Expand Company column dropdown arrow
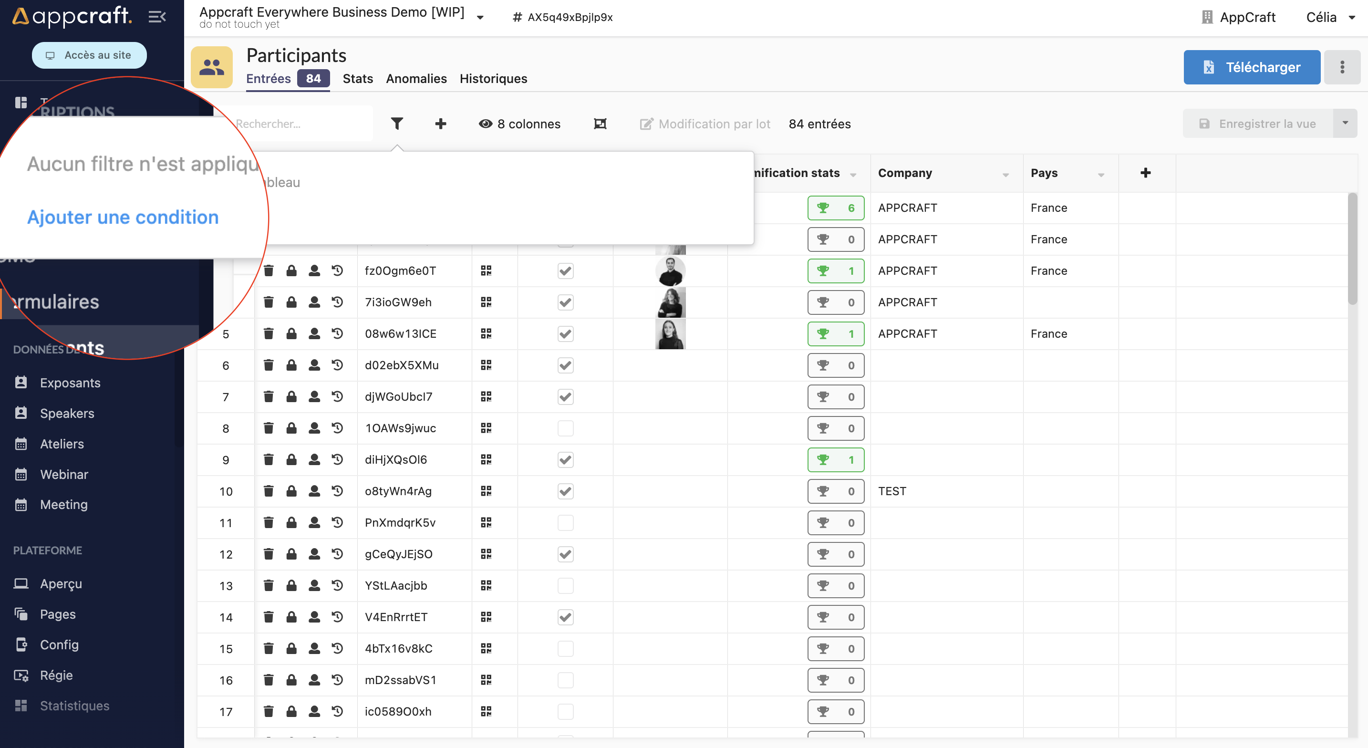The height and width of the screenshot is (748, 1368). coord(1005,174)
